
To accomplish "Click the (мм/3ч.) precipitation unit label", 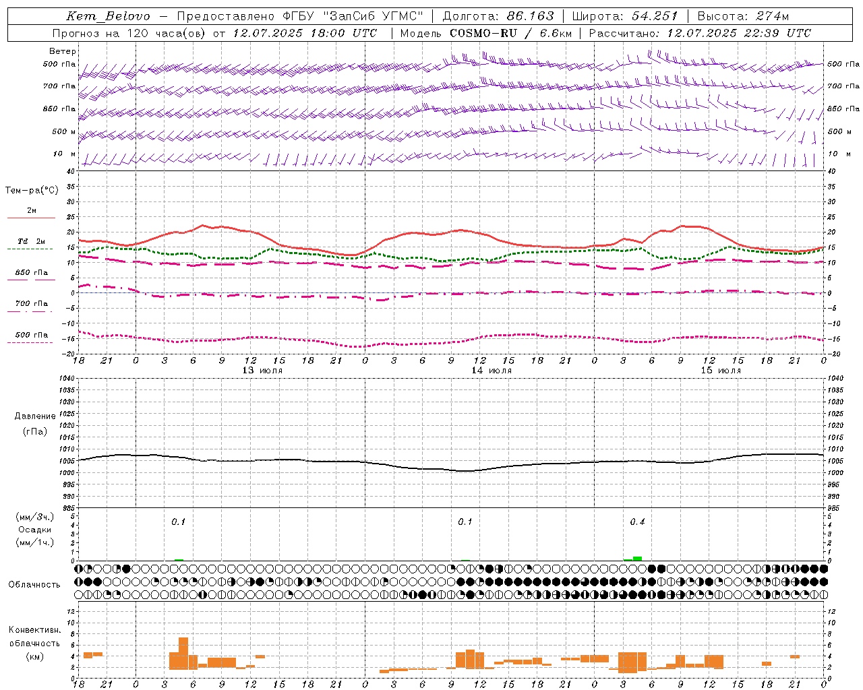I will [x=34, y=517].
